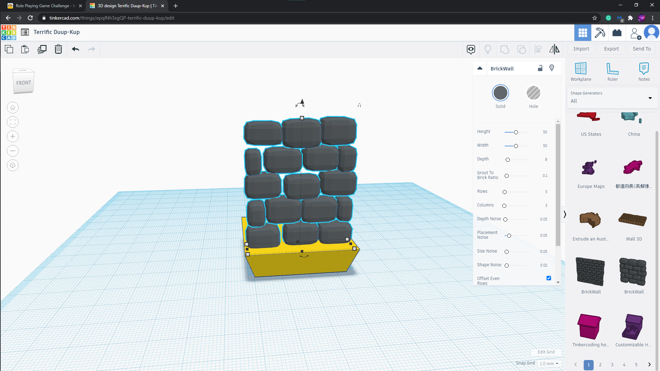Click the Paste tool icon

pyautogui.click(x=25, y=49)
